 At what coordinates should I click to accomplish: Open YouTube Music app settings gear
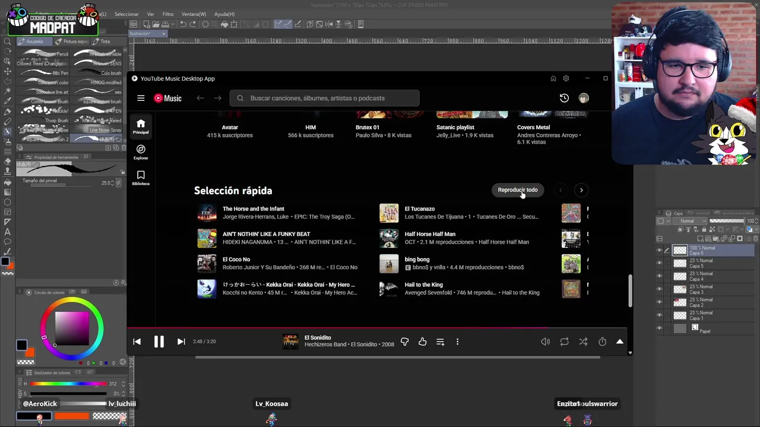(x=566, y=78)
